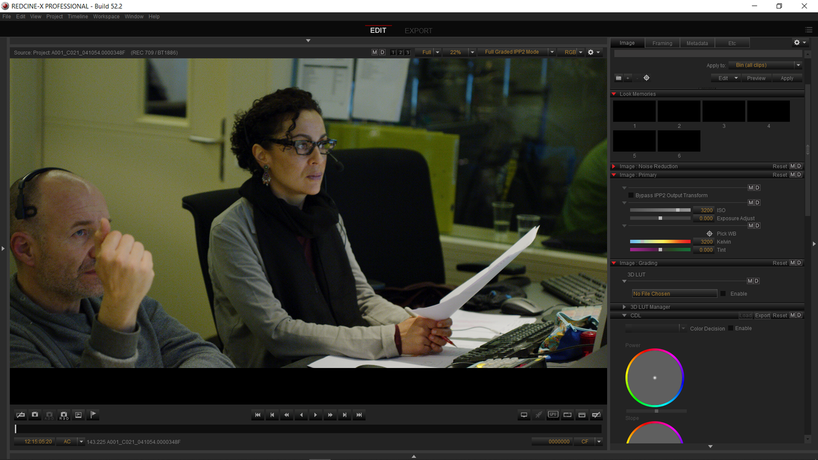Click the frame guide overlay icon
Viewport: 818px width, 460px height.
pos(567,415)
